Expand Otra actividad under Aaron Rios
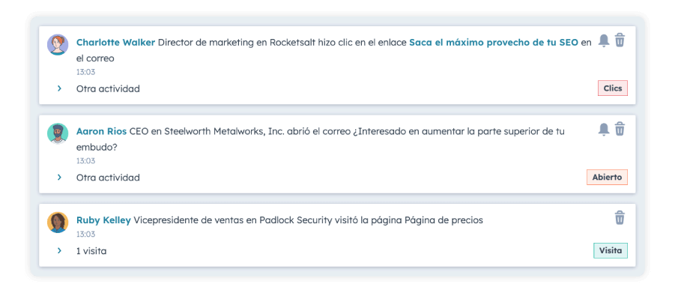This screenshot has width=675, height=293. point(59,177)
